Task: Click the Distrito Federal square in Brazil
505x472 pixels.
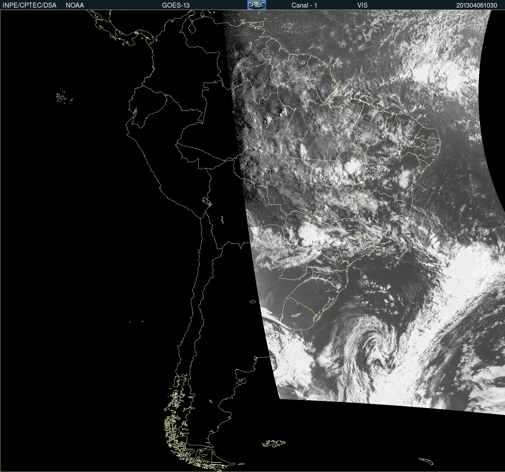Action: coord(352,201)
